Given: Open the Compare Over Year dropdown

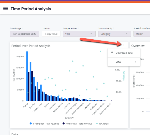Looking at the screenshot, I should coord(79,34).
